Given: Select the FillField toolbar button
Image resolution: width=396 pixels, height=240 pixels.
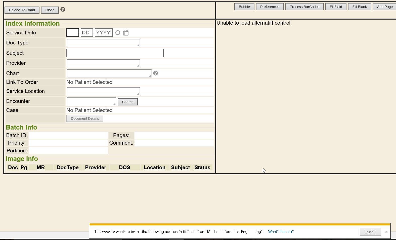Looking at the screenshot, I should [336, 7].
